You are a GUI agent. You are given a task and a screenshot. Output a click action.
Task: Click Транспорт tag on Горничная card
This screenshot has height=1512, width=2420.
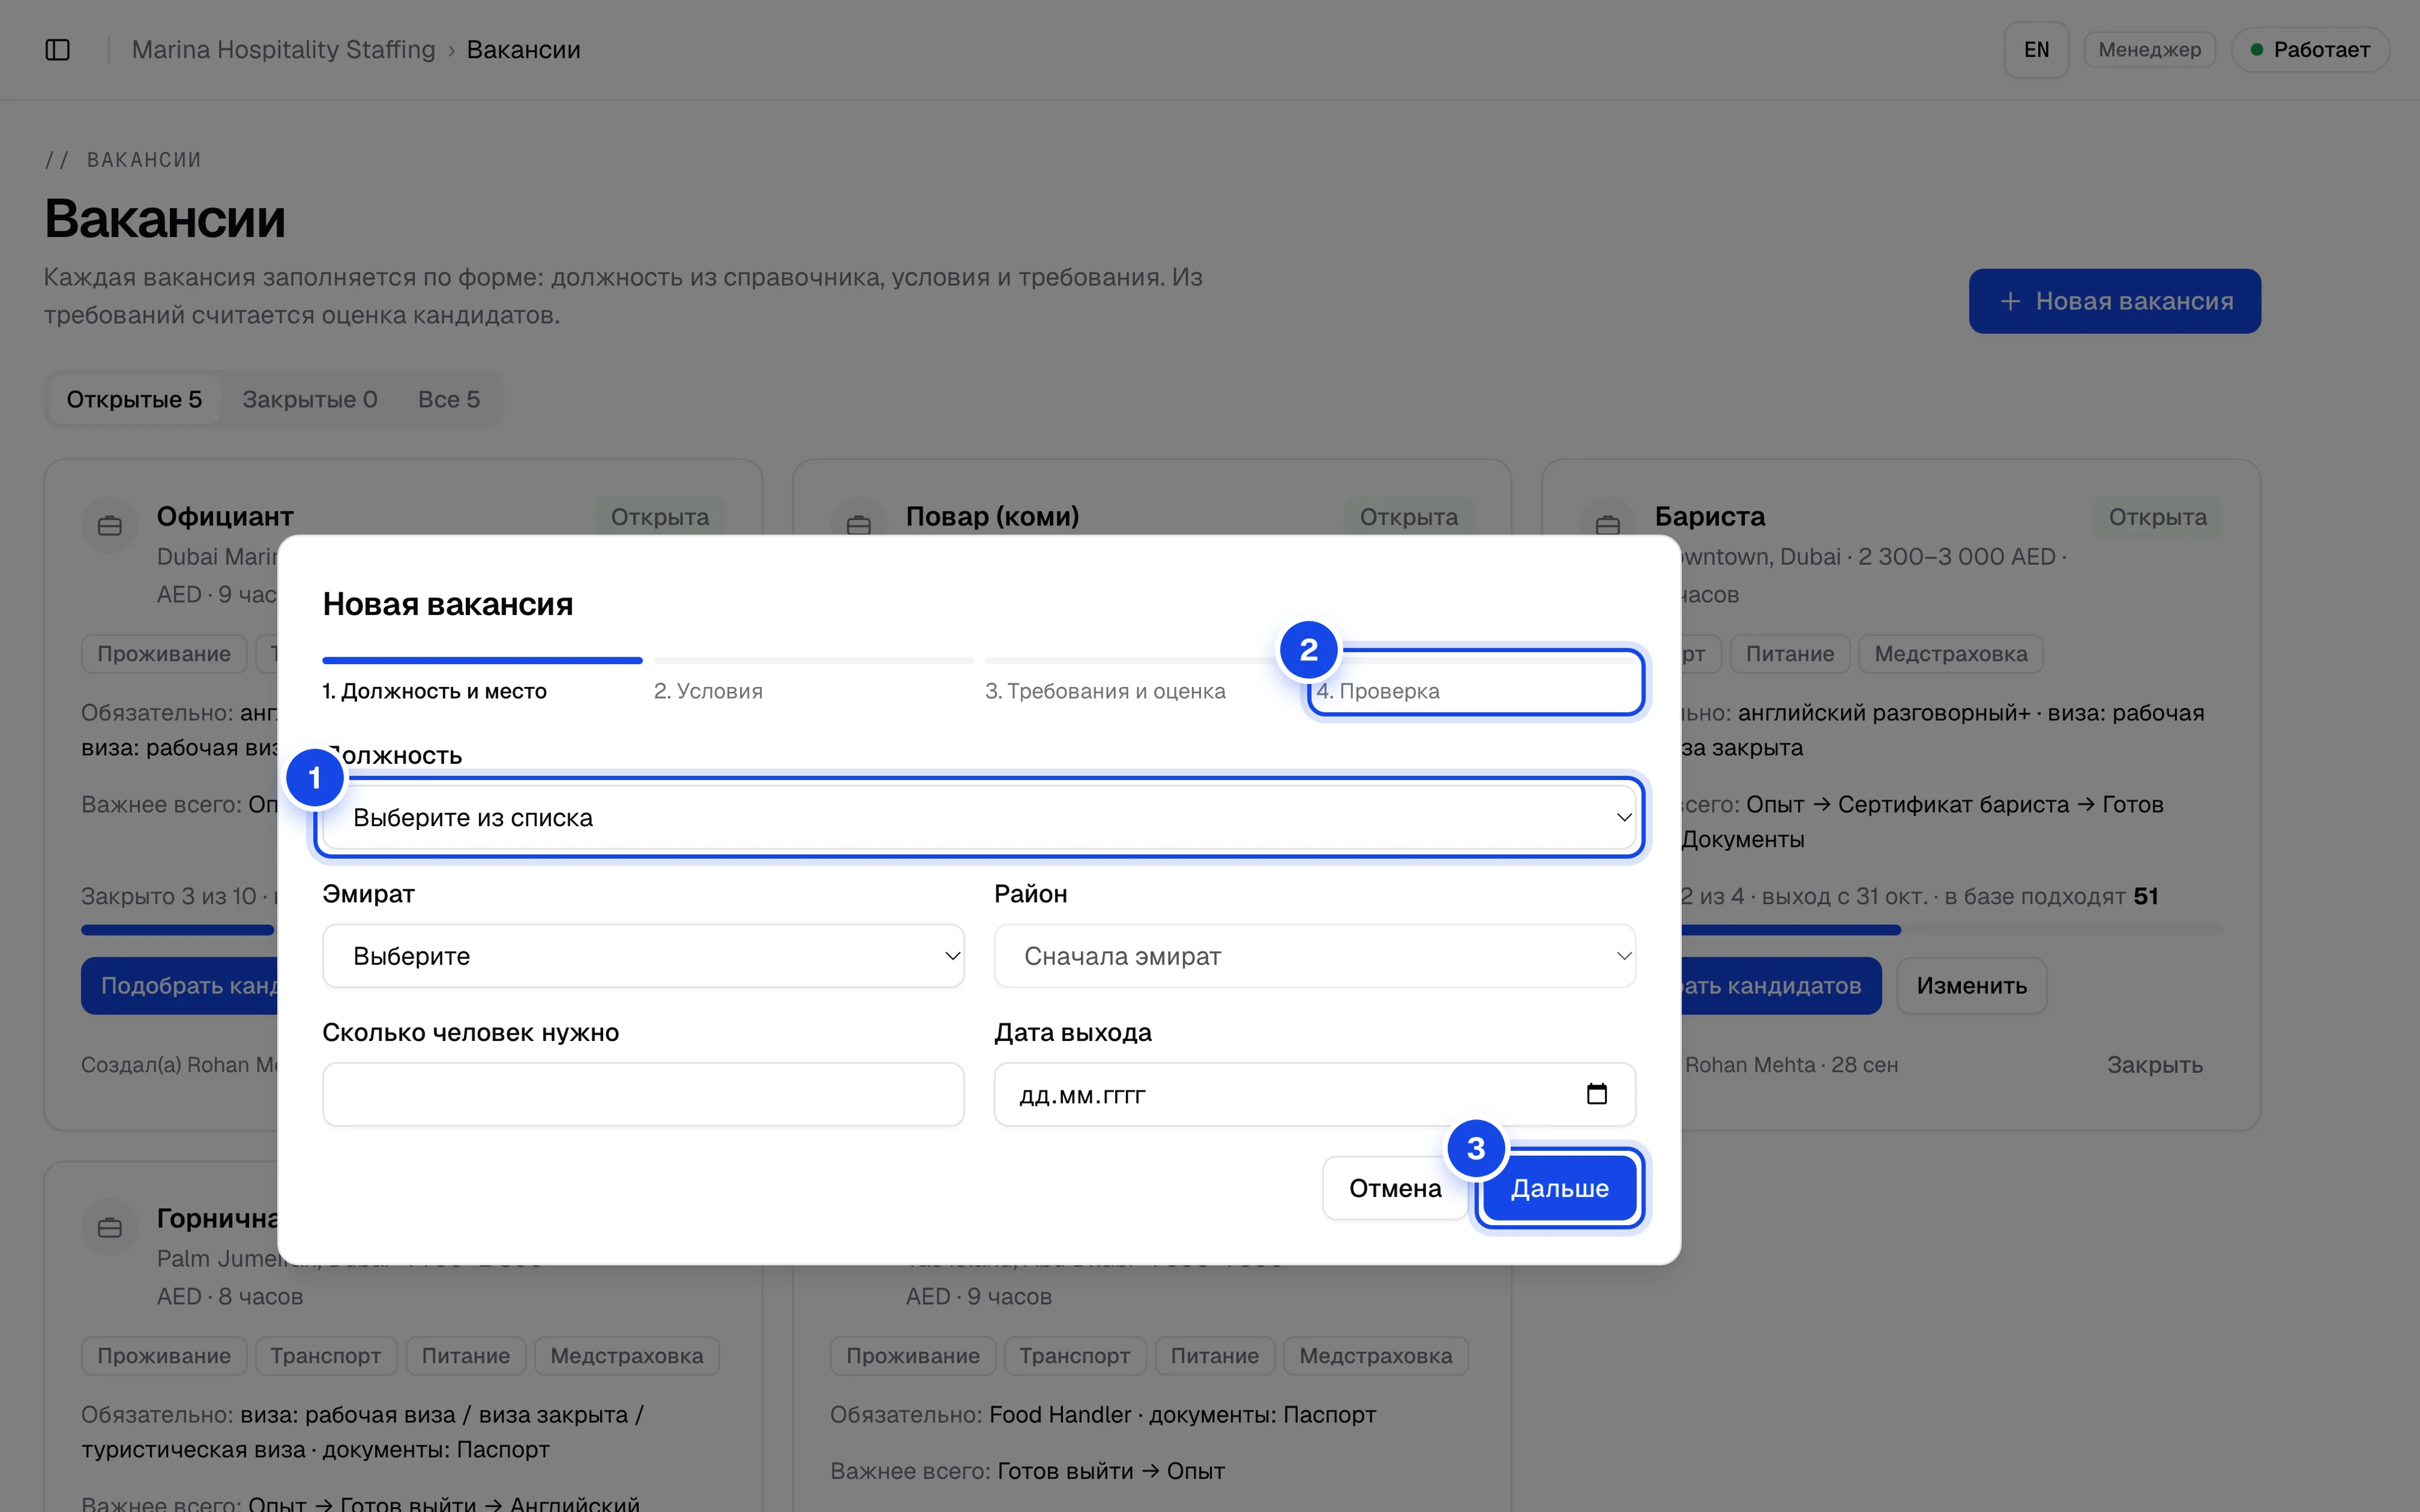click(x=326, y=1356)
